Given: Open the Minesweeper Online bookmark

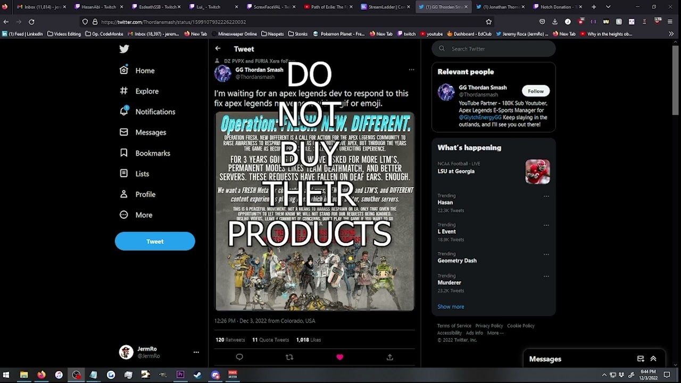Looking at the screenshot, I should pos(234,34).
